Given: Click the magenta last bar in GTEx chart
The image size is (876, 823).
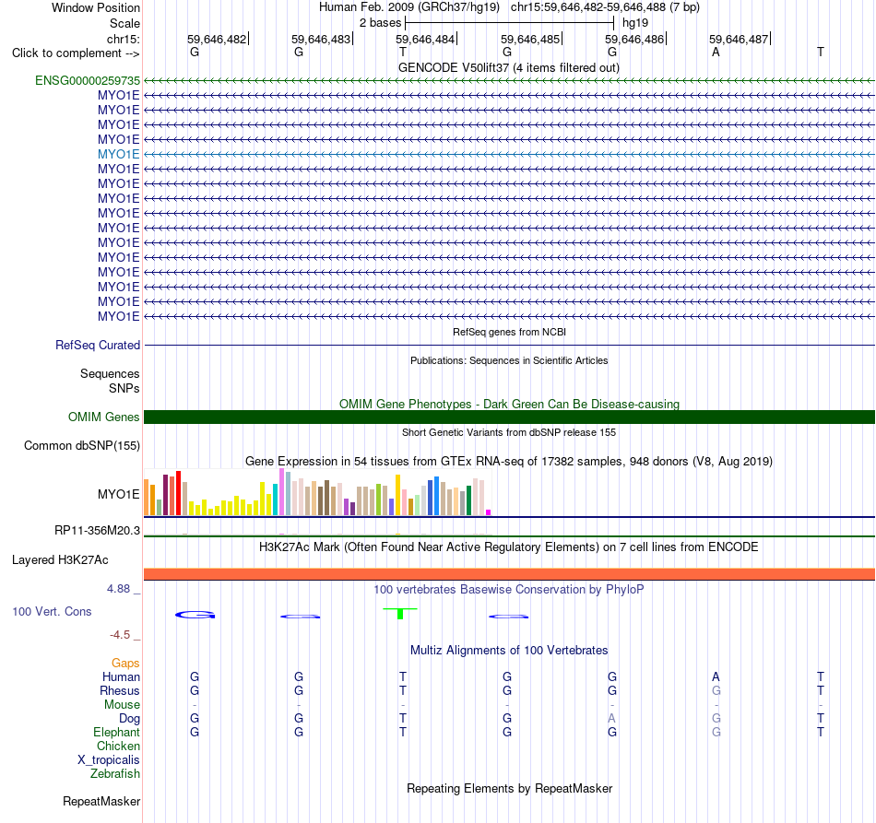Looking at the screenshot, I should pyautogui.click(x=489, y=512).
